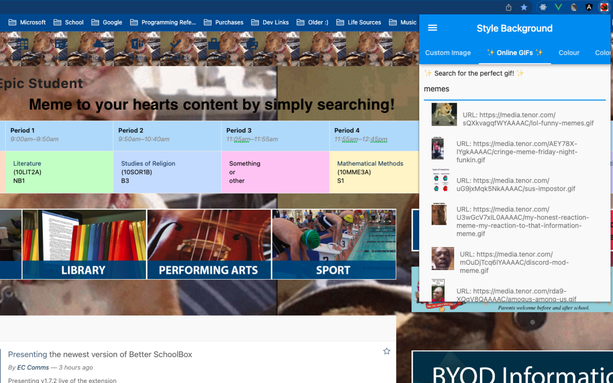This screenshot has height=383, width=613.
Task: Click the Vue.js bookmark icon
Action: point(557,7)
